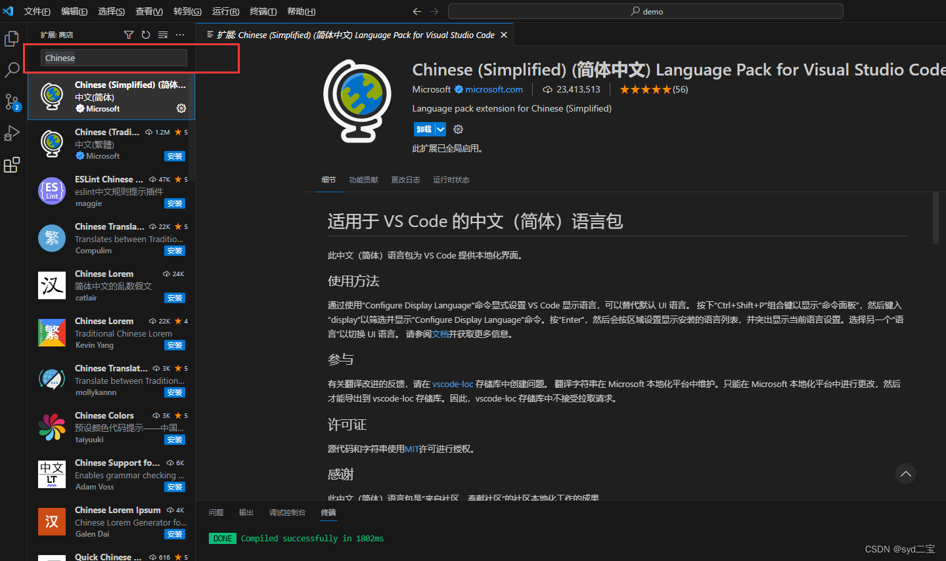Open the extensions more actions ... menu
Image resolution: width=946 pixels, height=561 pixels.
(180, 34)
